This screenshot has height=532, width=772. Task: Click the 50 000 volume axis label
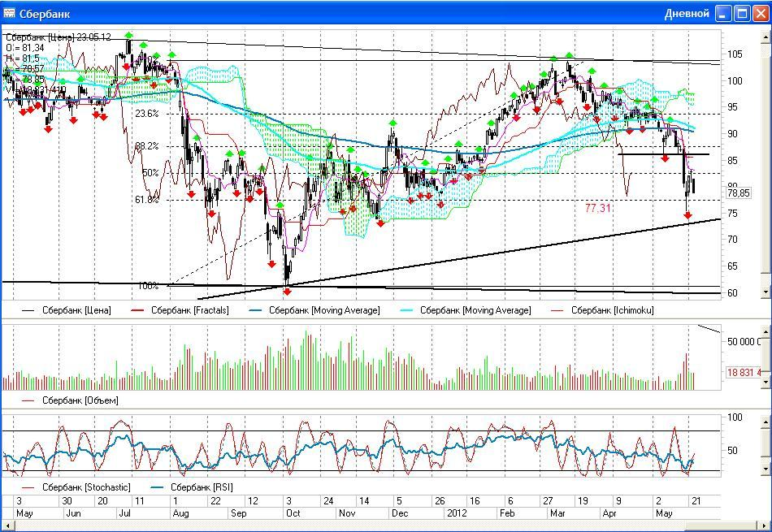(744, 342)
